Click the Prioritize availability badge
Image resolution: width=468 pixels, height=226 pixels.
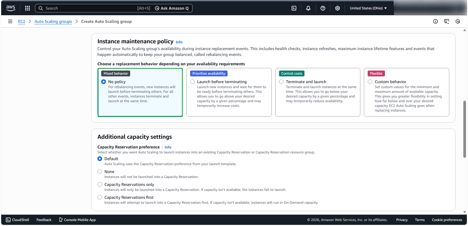(209, 73)
